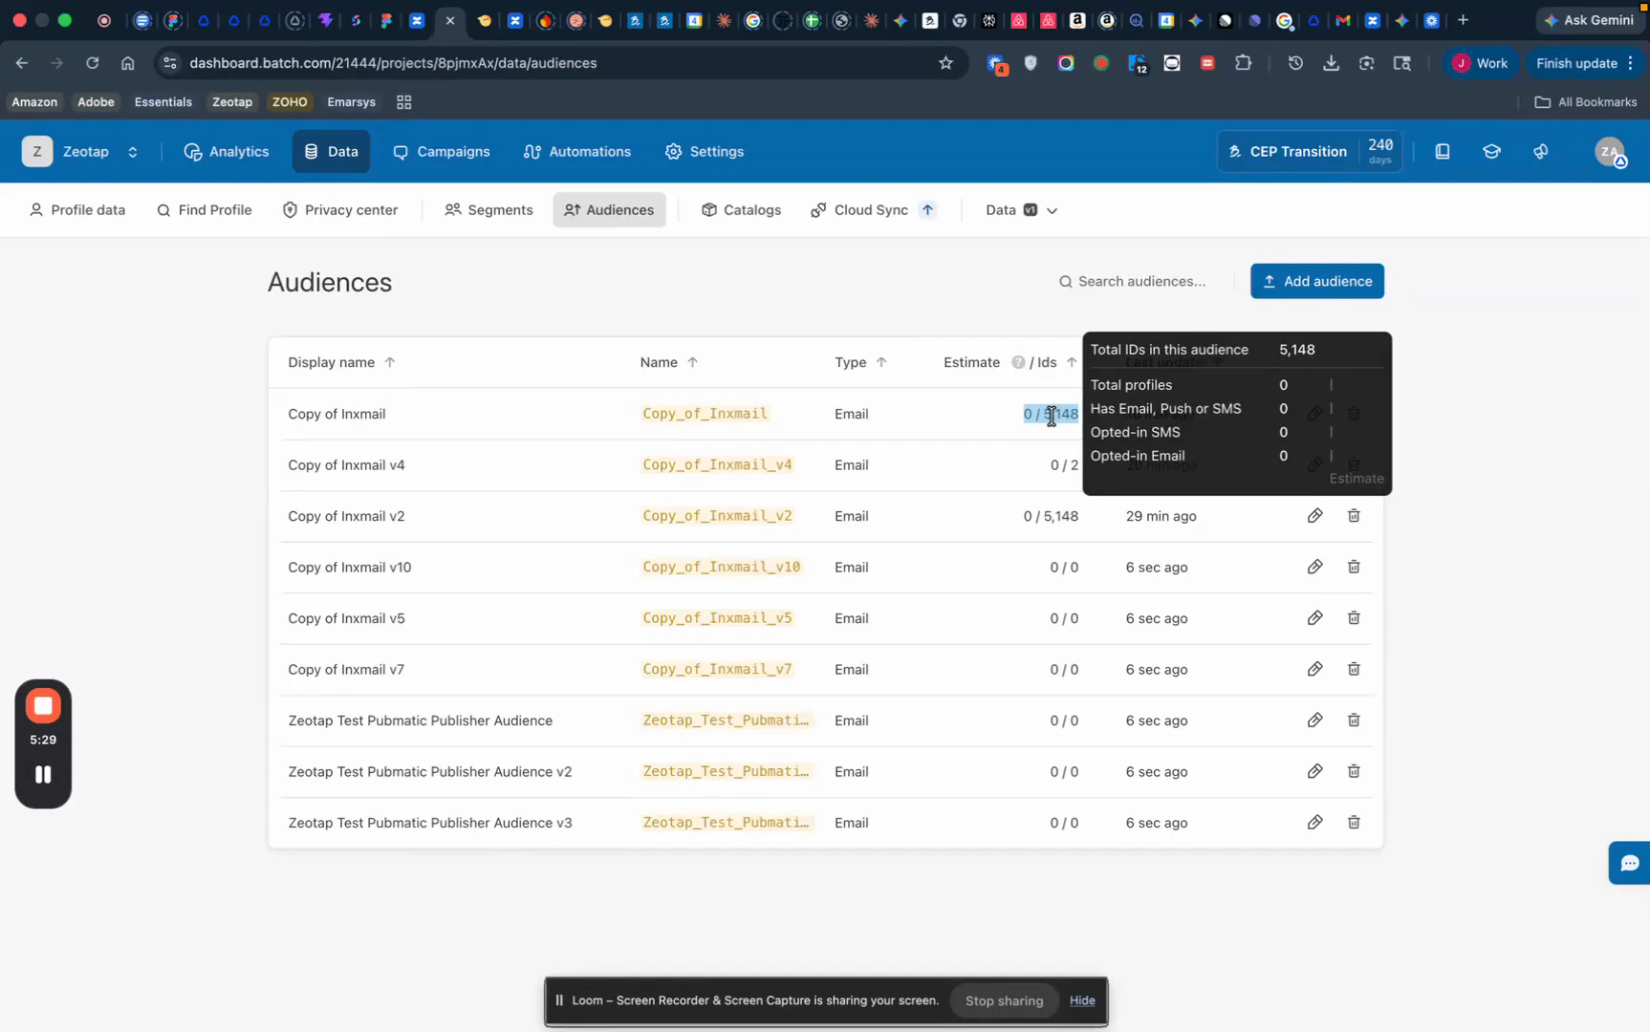Click Stop sharing in Loom bar
Viewport: 1650px width, 1032px height.
(1004, 1000)
